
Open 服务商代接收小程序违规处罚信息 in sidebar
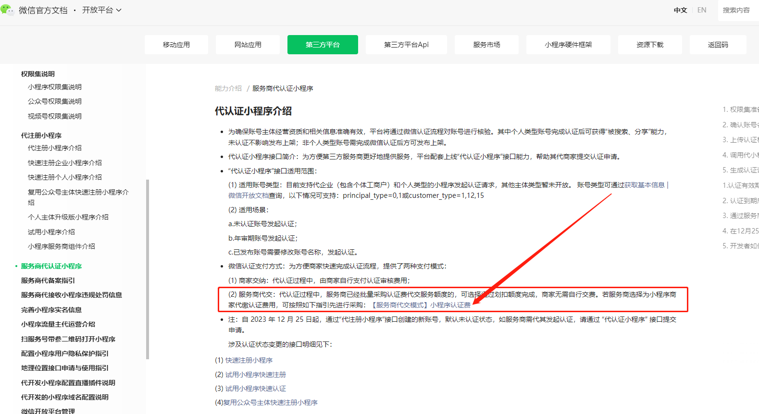(72, 295)
